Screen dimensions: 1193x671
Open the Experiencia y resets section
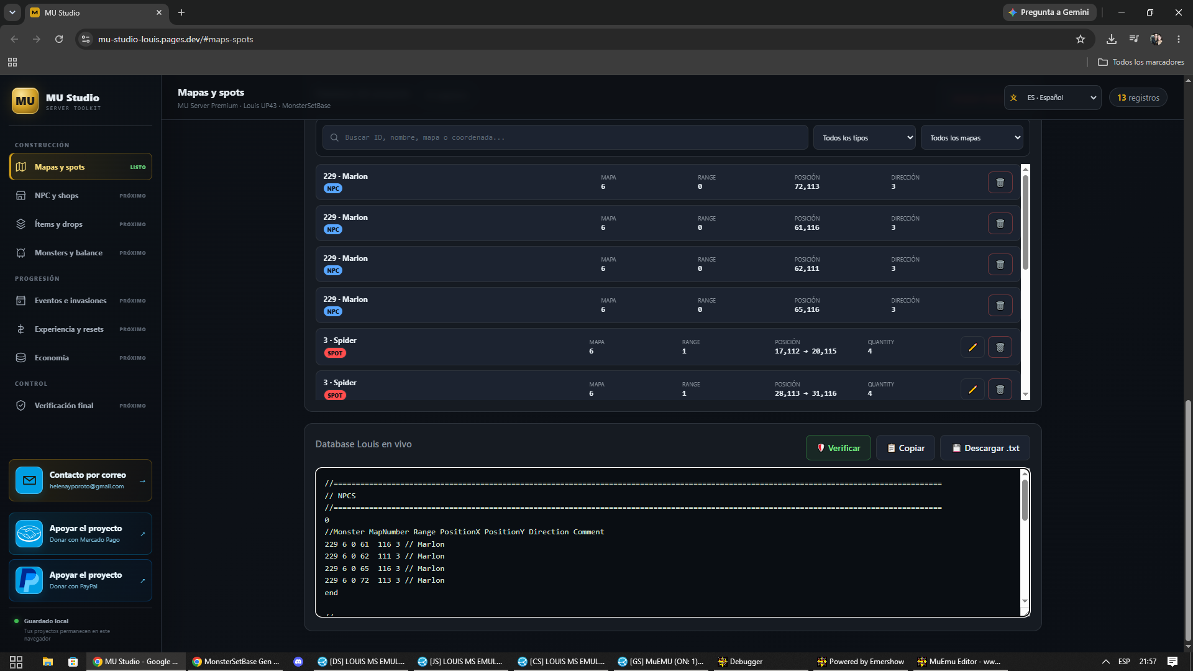[x=81, y=329]
